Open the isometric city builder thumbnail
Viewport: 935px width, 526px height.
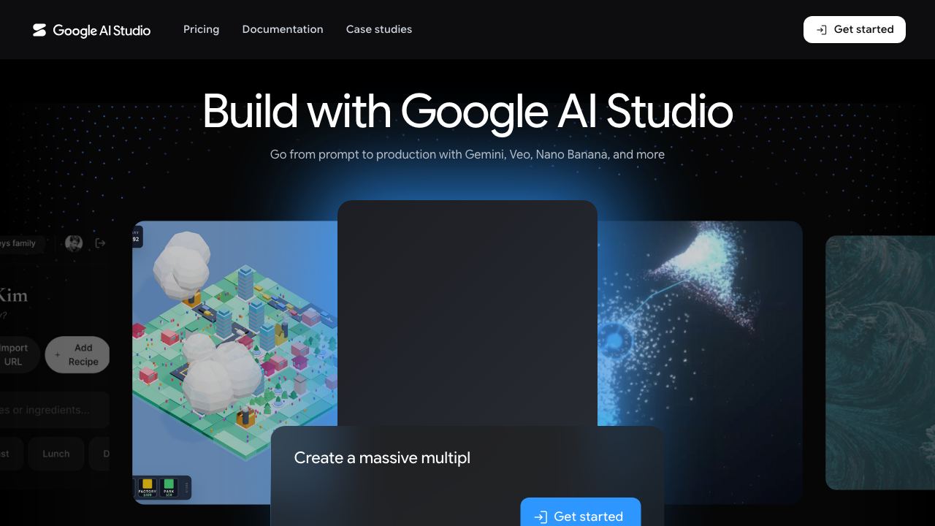pos(234,362)
